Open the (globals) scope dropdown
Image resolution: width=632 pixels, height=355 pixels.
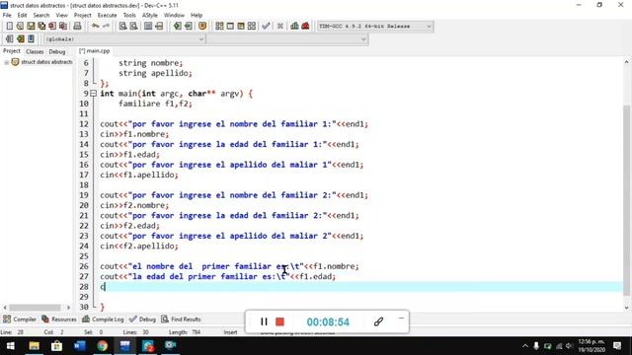201,39
